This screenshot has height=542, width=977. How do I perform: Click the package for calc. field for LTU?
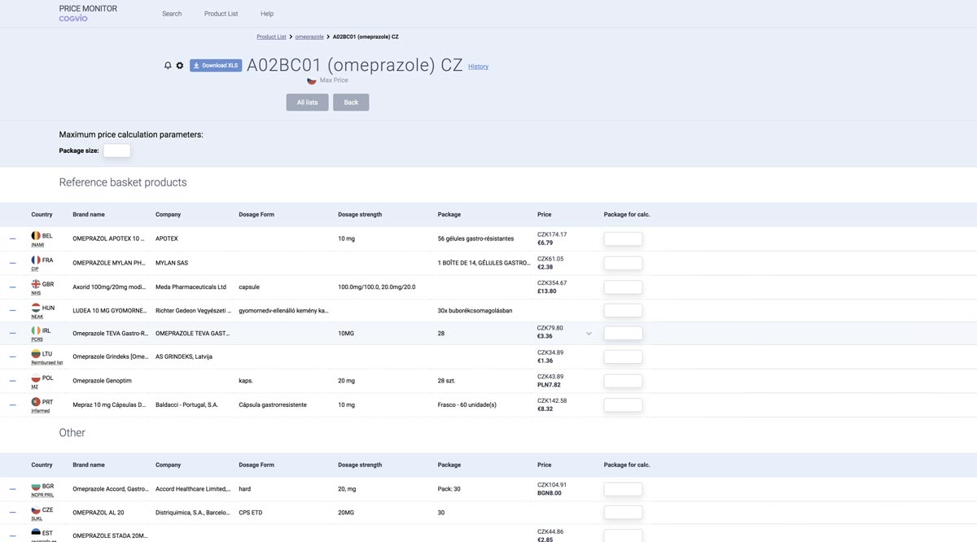pyautogui.click(x=623, y=357)
